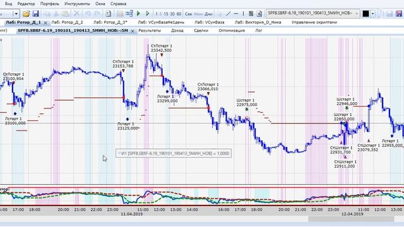This screenshot has width=404, height=227.
Task: Open the black color picker dropdown arrow
Action: coord(372,14)
